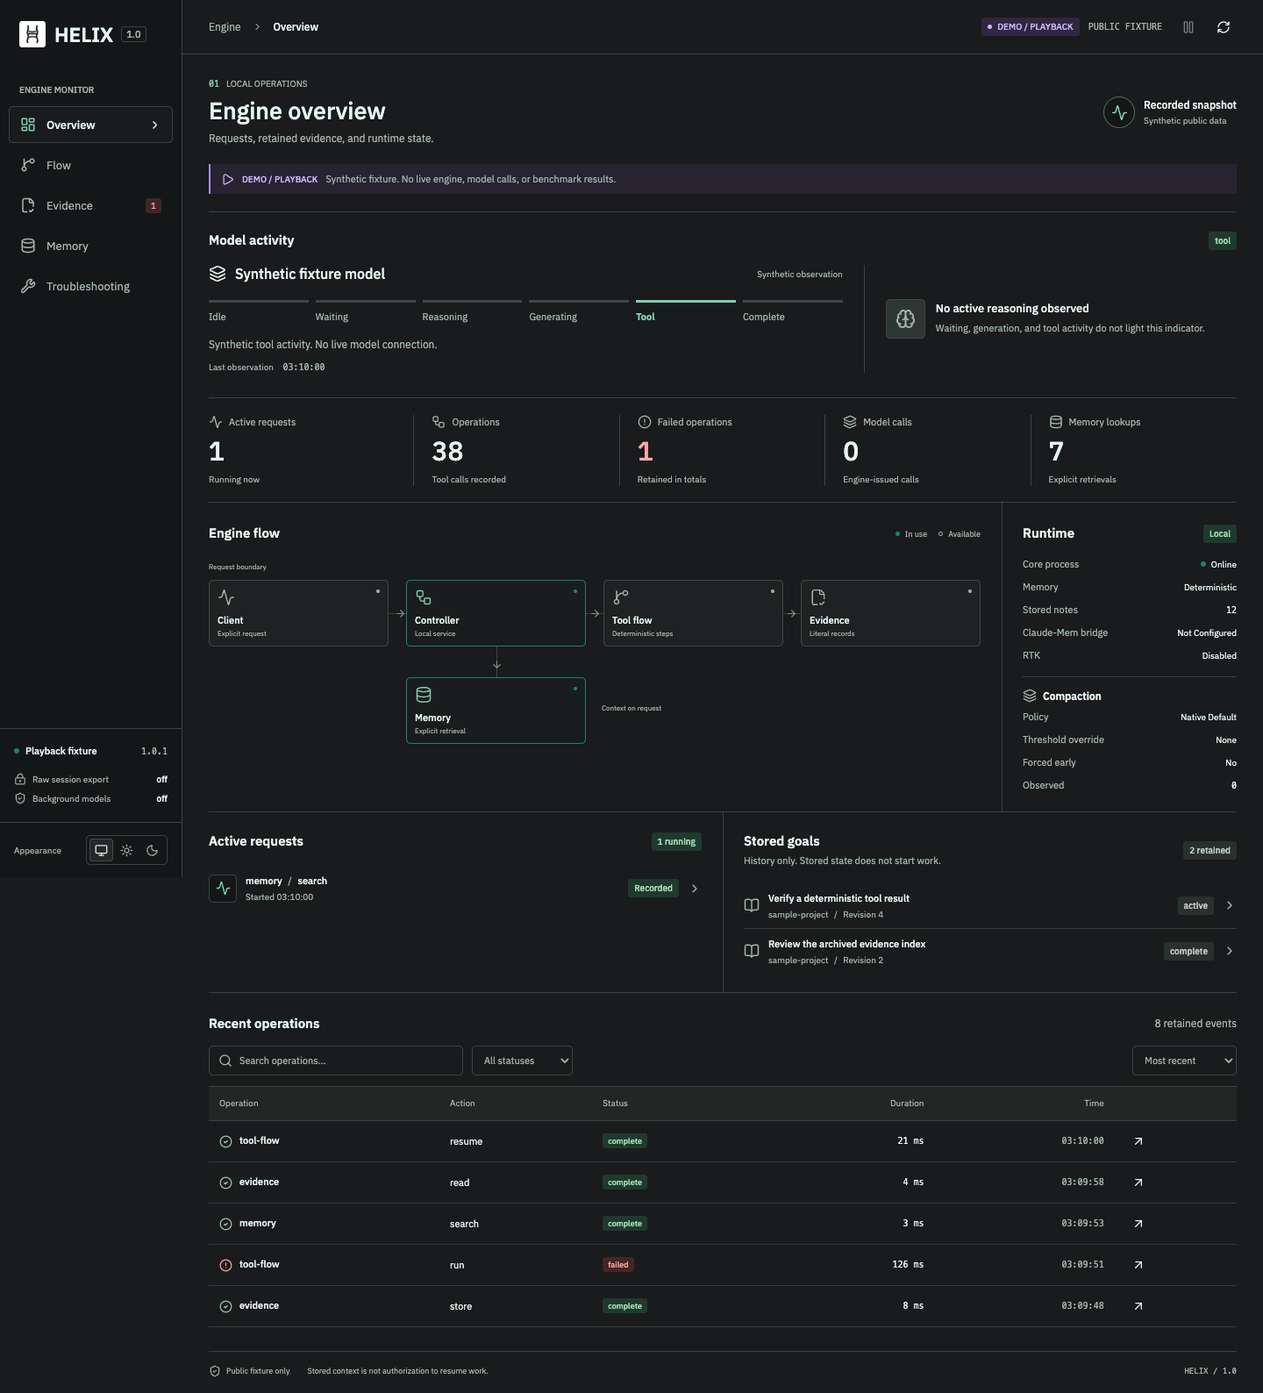Select the Client node in Engine flow

tap(298, 613)
